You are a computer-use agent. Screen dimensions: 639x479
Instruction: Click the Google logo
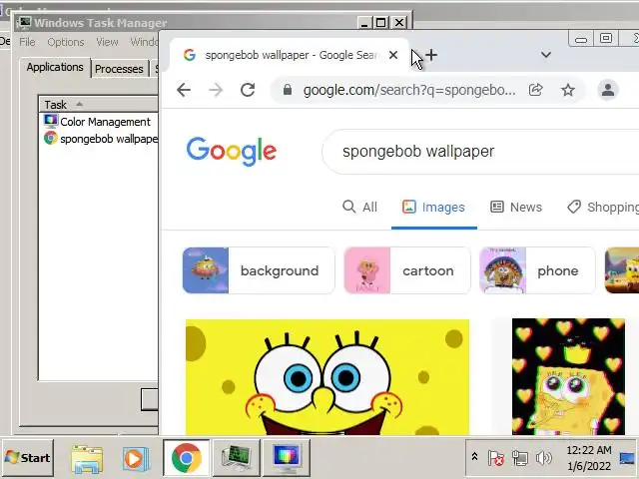(x=231, y=152)
